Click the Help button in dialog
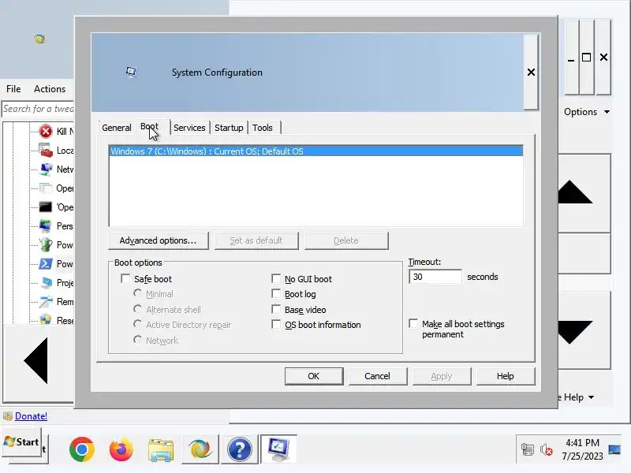The height and width of the screenshot is (473, 631). [x=506, y=376]
